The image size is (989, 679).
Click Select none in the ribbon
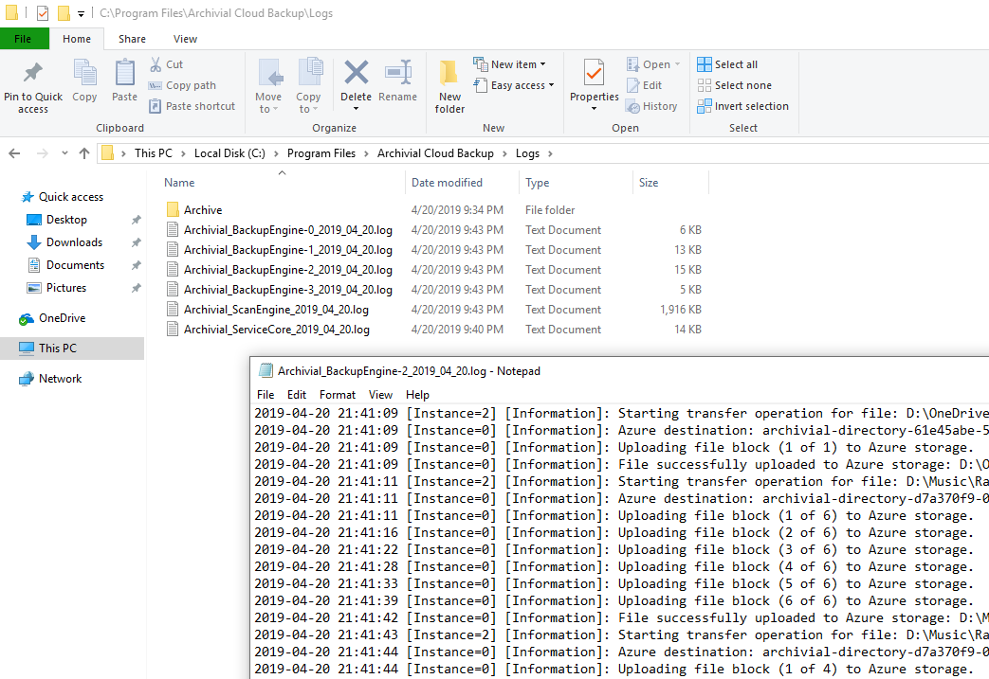[x=734, y=85]
